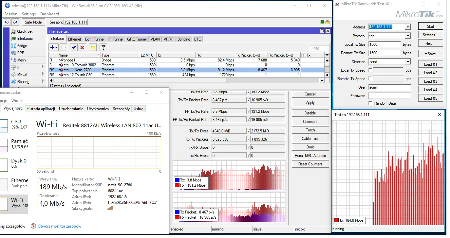This screenshot has height=238, width=450.
Task: Open the Direction dropdown
Action: coord(408,62)
